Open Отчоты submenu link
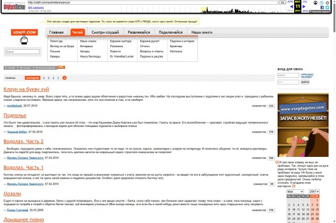The image size is (336, 223). 145,46
